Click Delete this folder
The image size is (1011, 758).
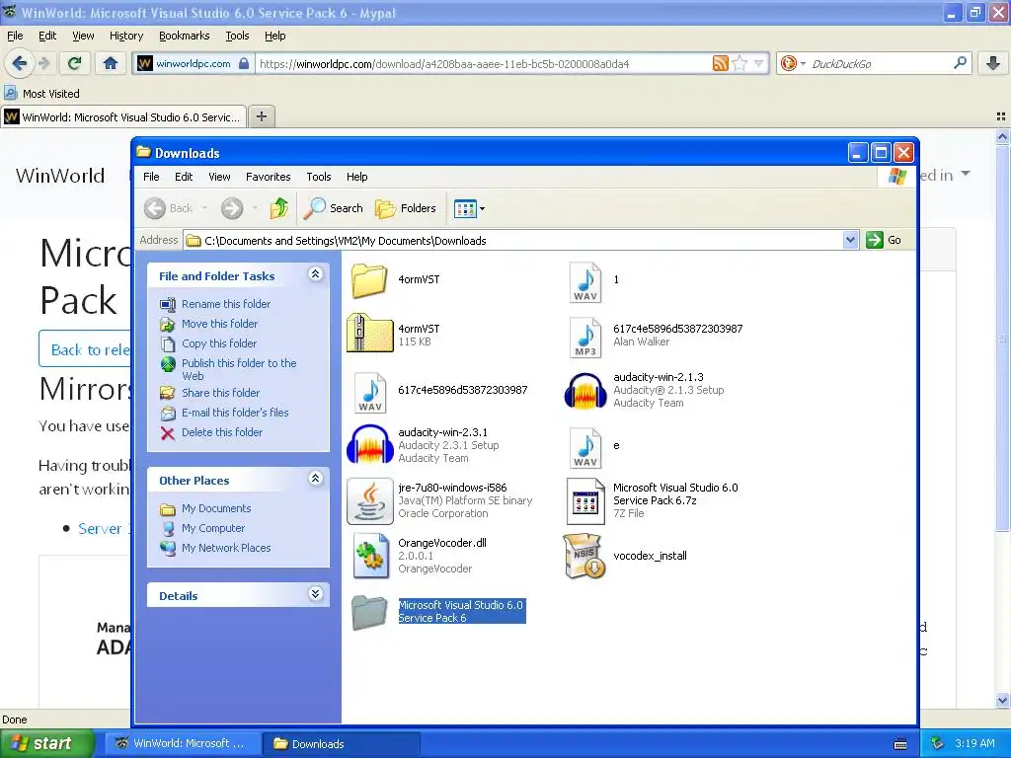pos(222,432)
